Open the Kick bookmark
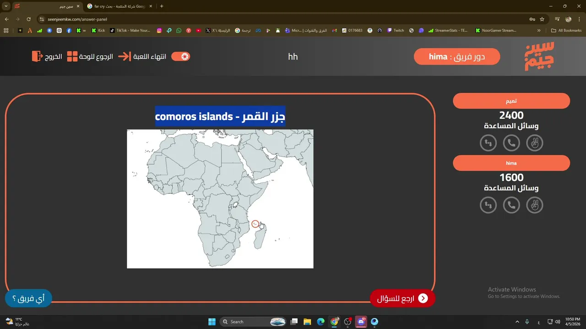The image size is (586, 329). (x=98, y=31)
